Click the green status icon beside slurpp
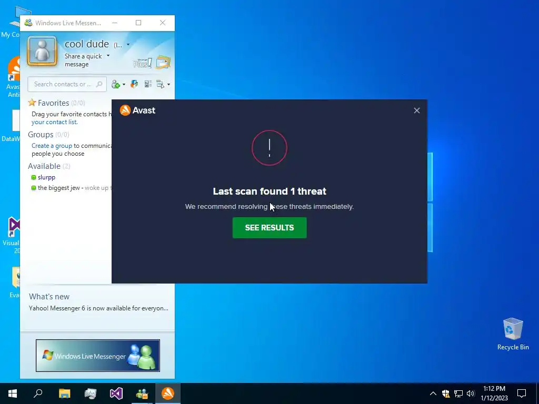 pyautogui.click(x=34, y=178)
